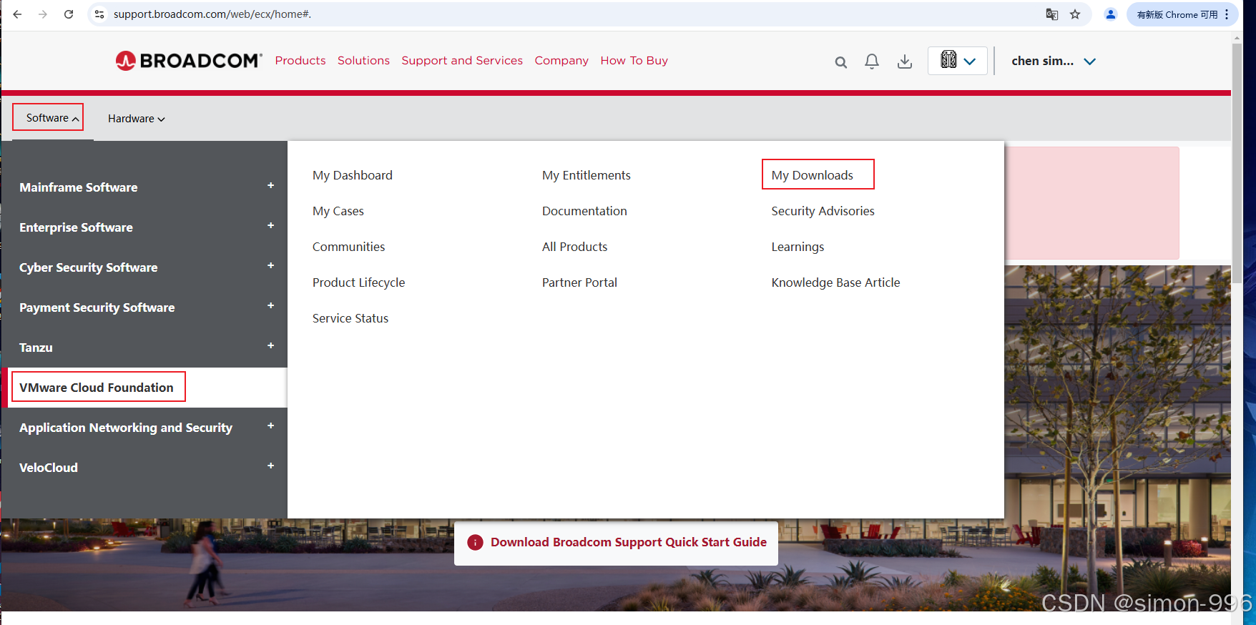1256x625 pixels.
Task: Select VMware Cloud Foundation category
Action: (x=97, y=388)
